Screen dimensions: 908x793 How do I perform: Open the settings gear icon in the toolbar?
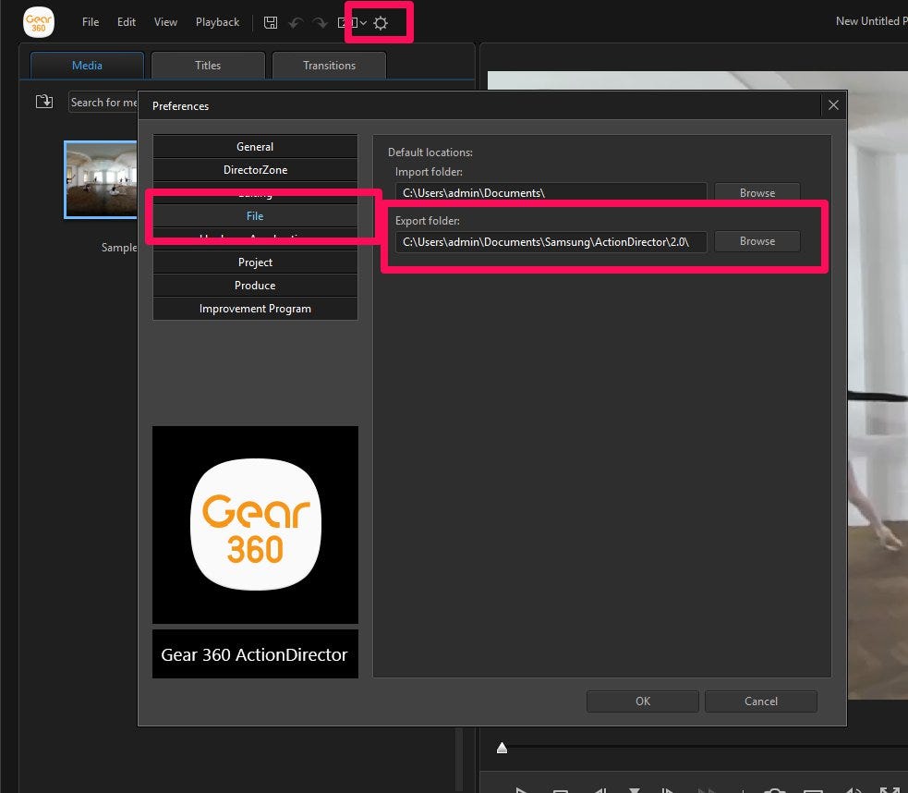[381, 23]
